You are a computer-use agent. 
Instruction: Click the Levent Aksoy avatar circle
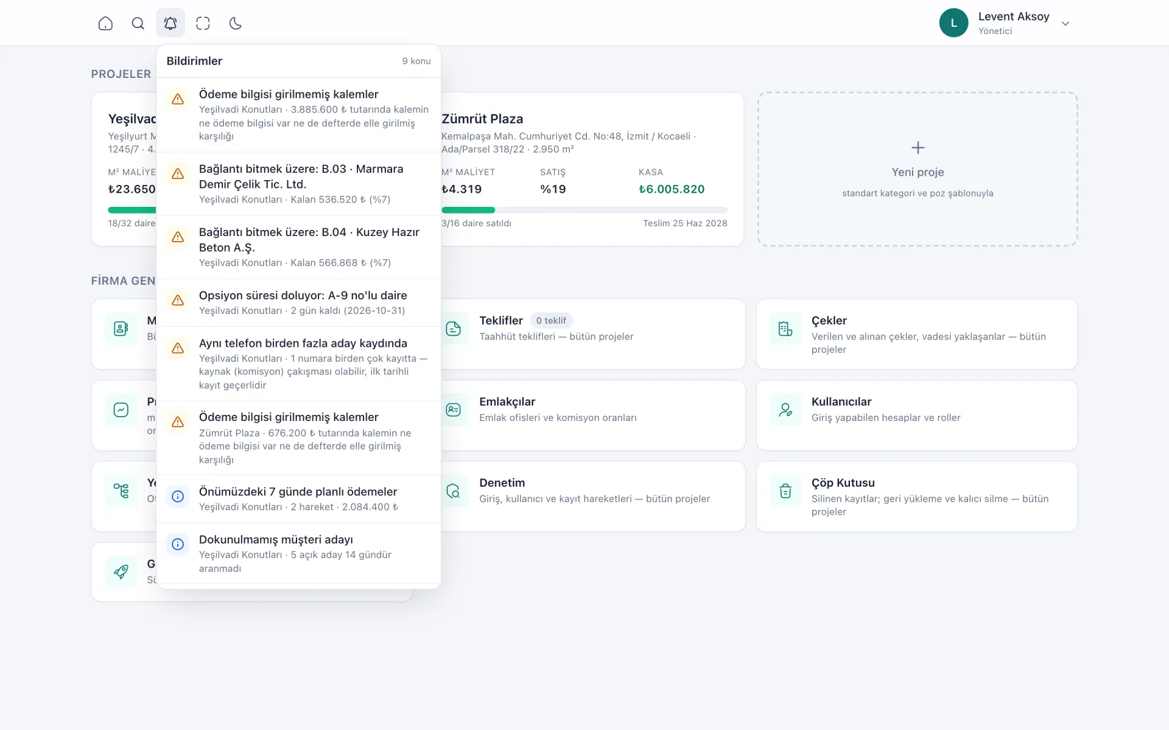pyautogui.click(x=953, y=23)
